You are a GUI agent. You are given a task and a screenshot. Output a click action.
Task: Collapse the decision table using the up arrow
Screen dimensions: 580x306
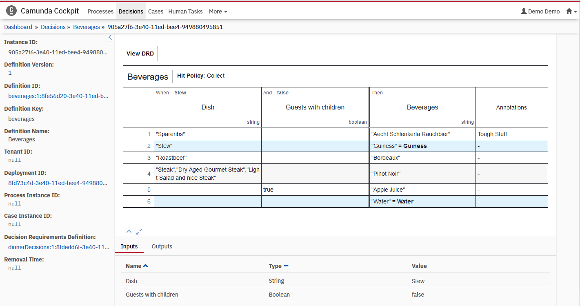(129, 231)
